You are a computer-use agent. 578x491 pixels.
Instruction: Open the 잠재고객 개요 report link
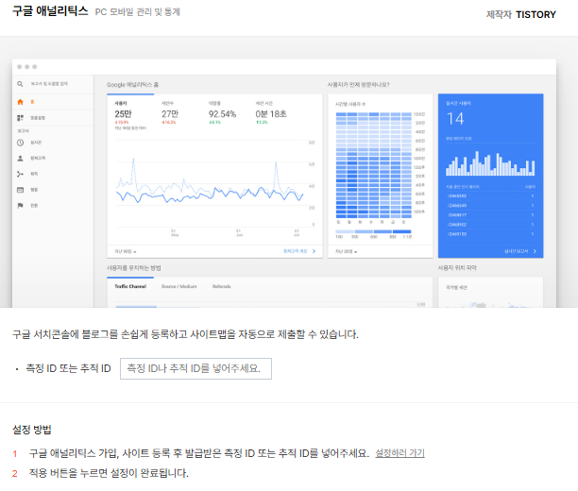click(x=299, y=251)
